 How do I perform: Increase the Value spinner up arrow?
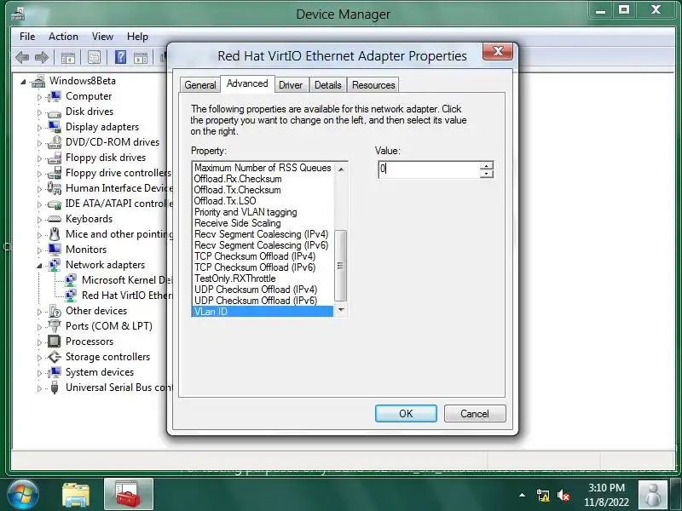(x=486, y=165)
